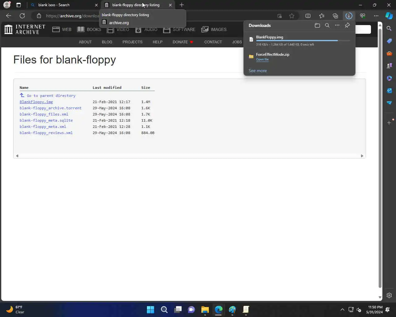The image size is (396, 317).
Task: Download BlankFloppy.img from file list
Action: click(36, 102)
